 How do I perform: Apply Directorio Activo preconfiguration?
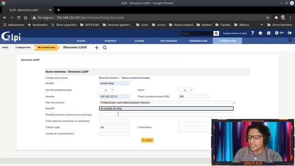click(109, 78)
